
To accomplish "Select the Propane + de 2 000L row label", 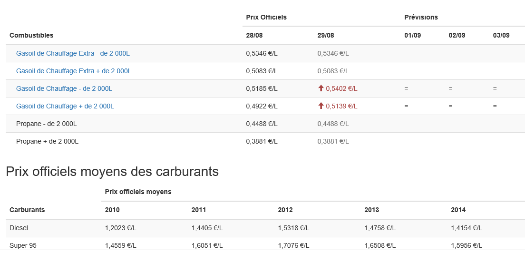I will pyautogui.click(x=47, y=142).
